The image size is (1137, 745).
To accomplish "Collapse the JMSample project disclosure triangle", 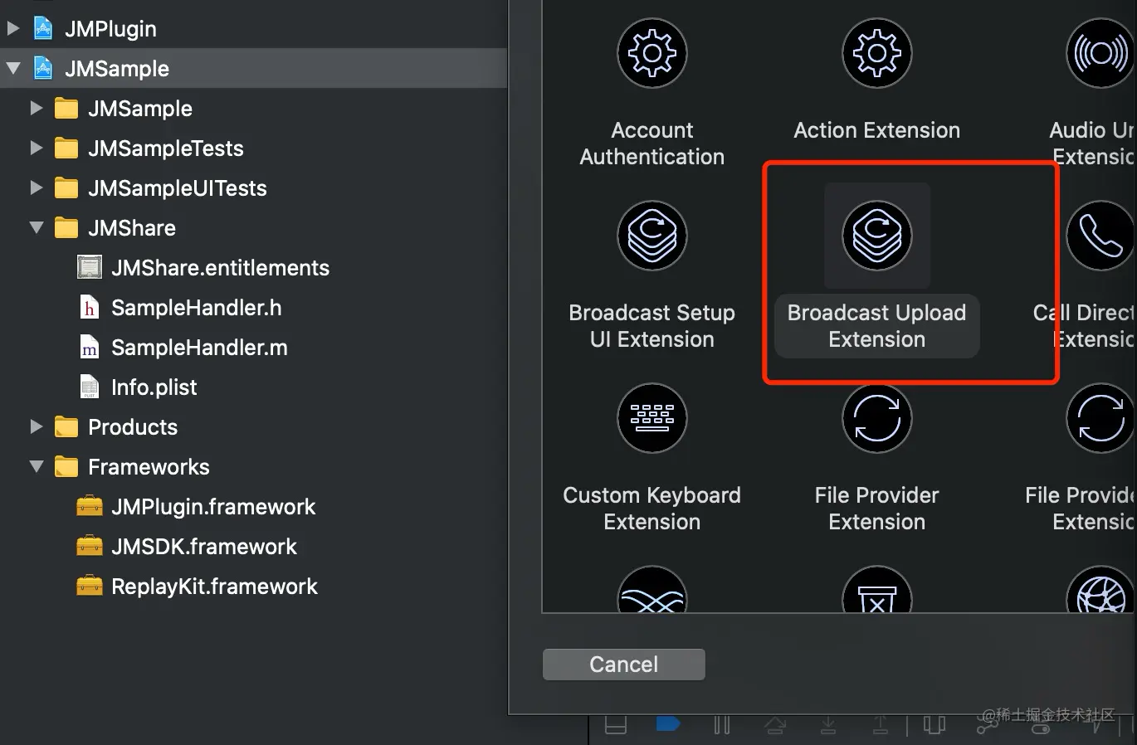I will [x=13, y=69].
